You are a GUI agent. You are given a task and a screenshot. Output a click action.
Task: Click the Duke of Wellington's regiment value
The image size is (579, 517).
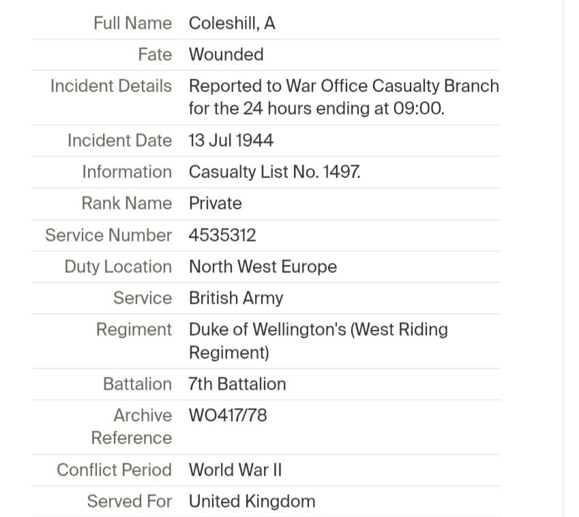(x=318, y=340)
